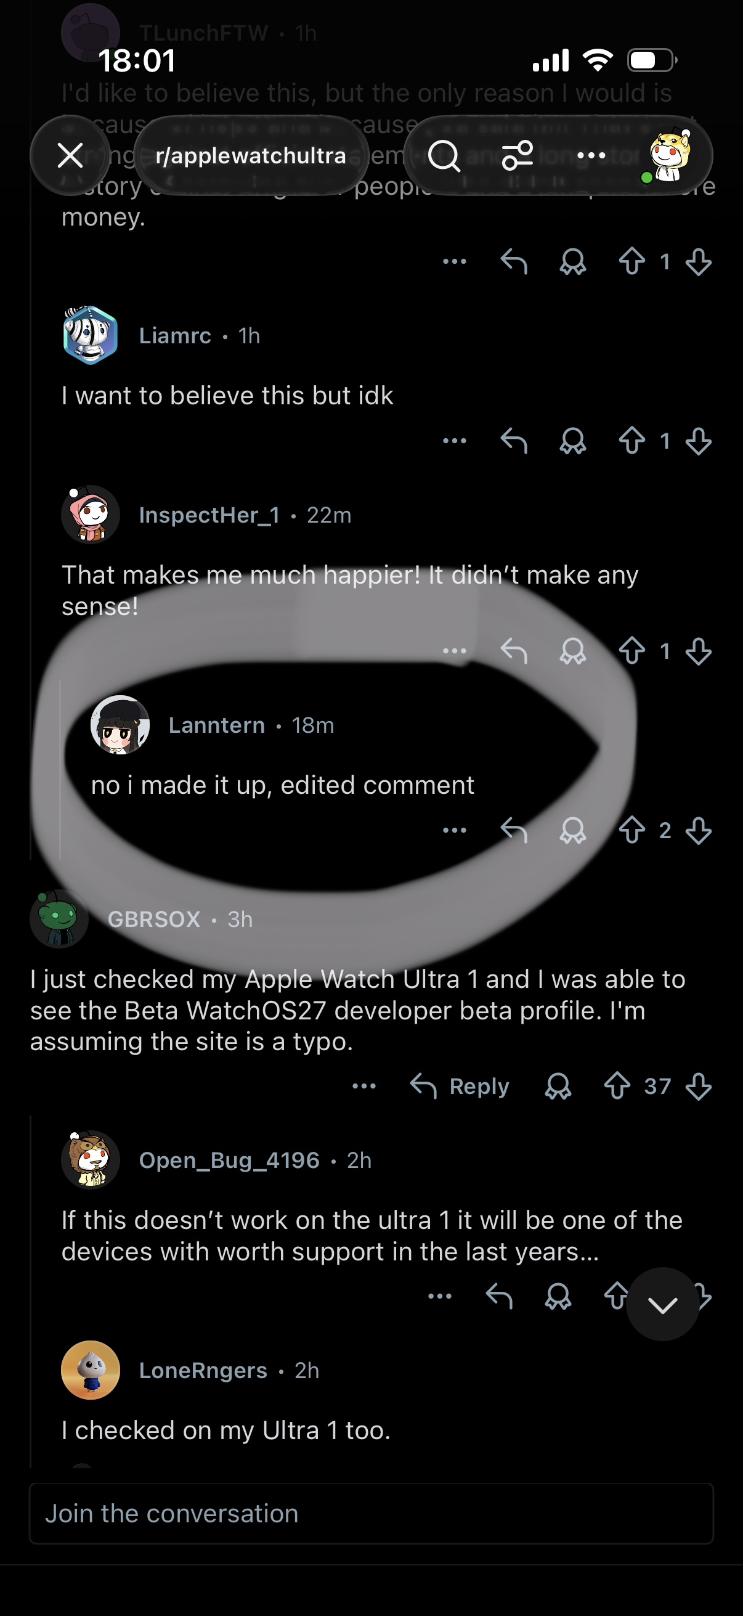Reply arrow on Lanntern's comment
The width and height of the screenshot is (743, 1616).
tap(514, 830)
